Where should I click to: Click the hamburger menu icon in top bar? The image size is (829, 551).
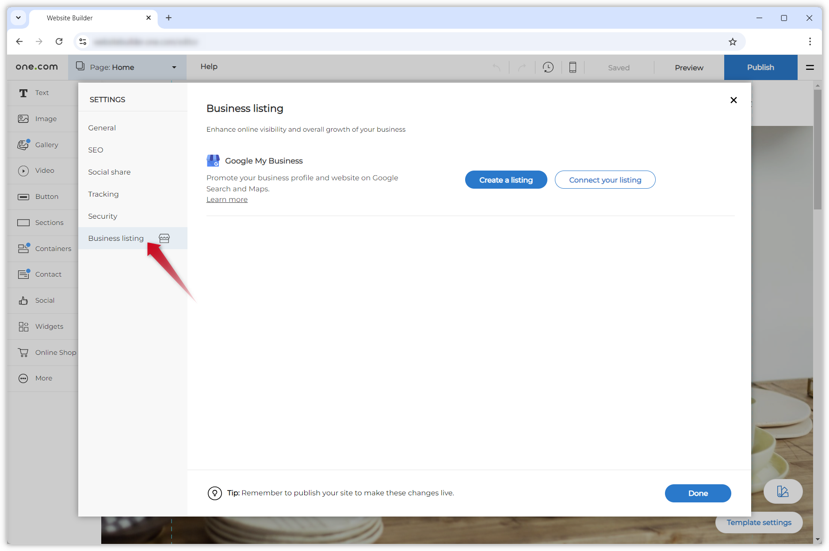[x=810, y=67]
